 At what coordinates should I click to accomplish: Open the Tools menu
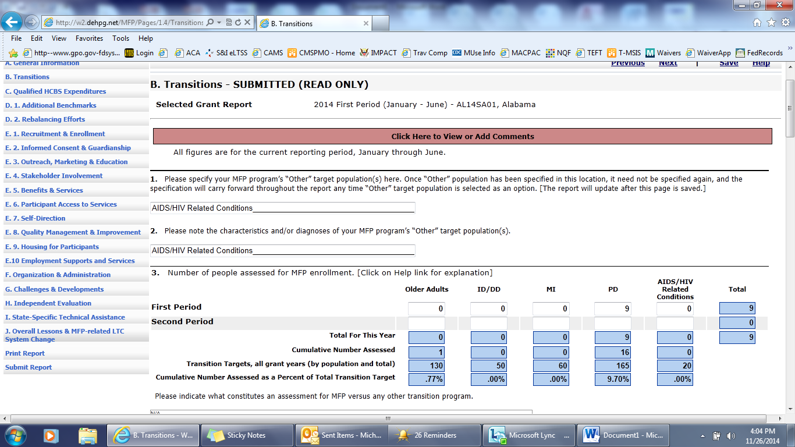coord(121,38)
